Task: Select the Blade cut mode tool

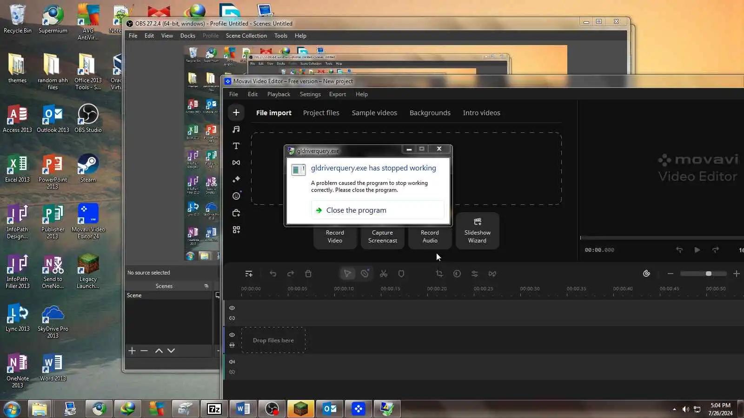Action: click(365, 274)
